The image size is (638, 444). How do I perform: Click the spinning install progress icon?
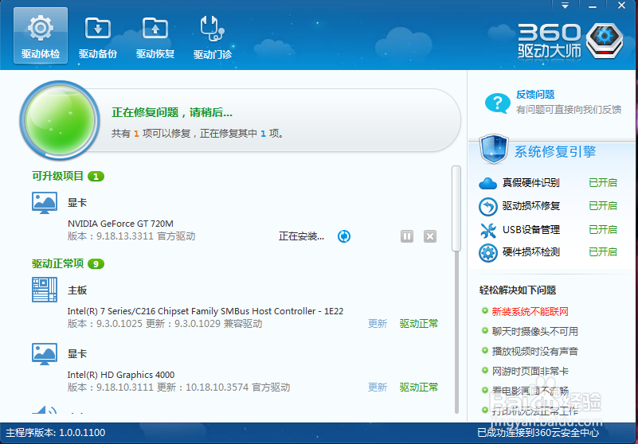pyautogui.click(x=344, y=236)
